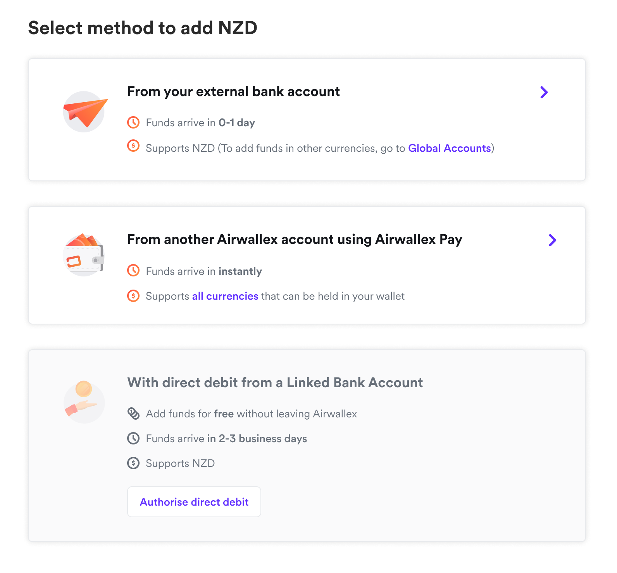Click clock icon beside "Funds arrive in instantly"
Screen dimensions: 617x573
(x=133, y=270)
